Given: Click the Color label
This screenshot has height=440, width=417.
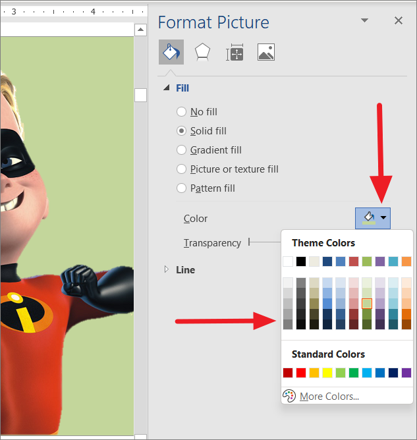Looking at the screenshot, I should (196, 219).
